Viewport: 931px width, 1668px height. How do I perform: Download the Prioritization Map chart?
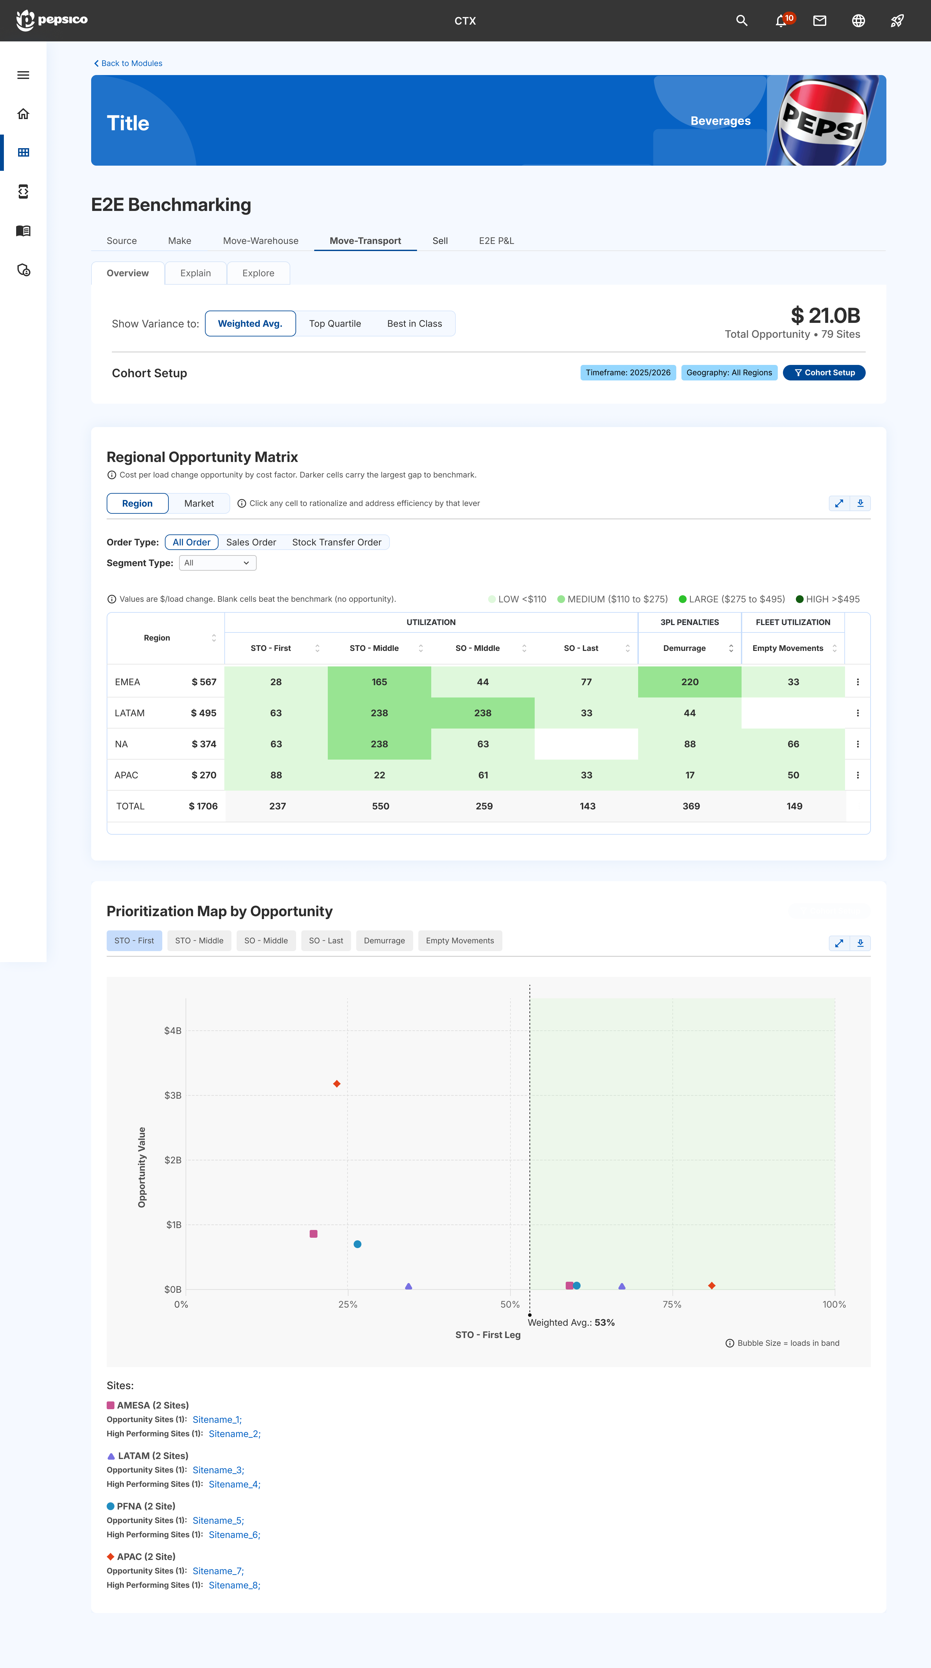pos(860,943)
